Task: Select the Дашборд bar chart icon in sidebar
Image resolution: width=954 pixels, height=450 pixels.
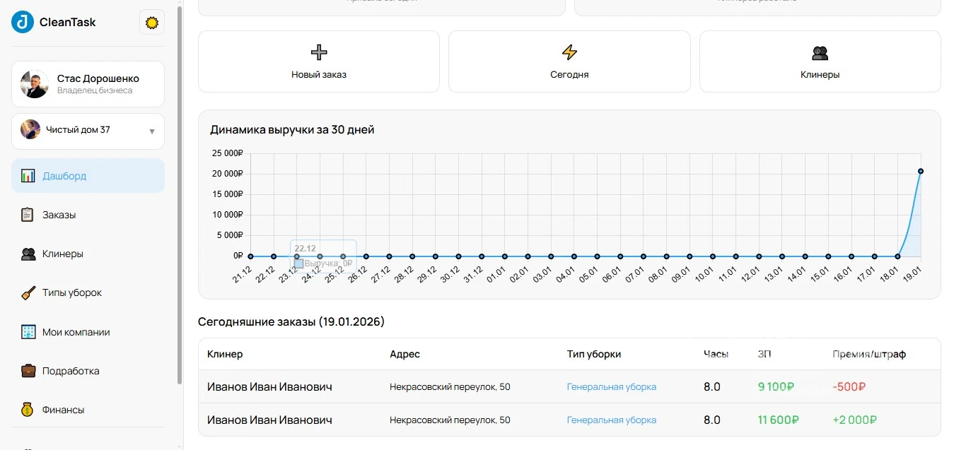Action: pyautogui.click(x=27, y=175)
